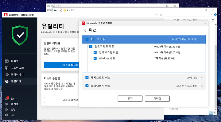Image resolution: width=221 pixels, height=122 pixels.
Task: Click the red B logo in 원클릭 최적화 title bar
Action: tap(83, 23)
